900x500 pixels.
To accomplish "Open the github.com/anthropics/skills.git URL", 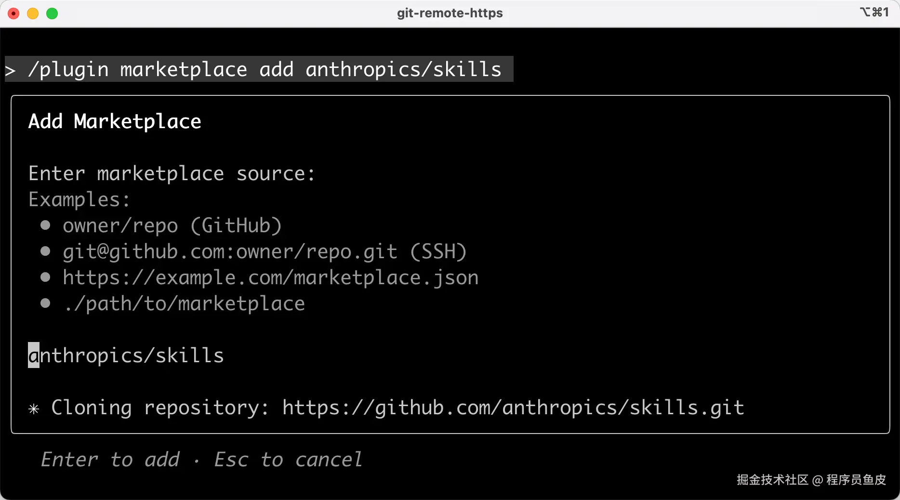I will [513, 408].
